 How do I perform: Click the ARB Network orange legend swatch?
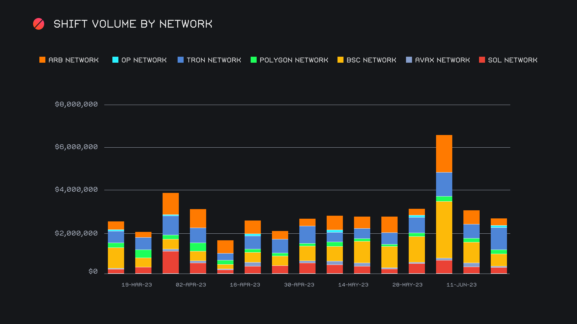click(42, 60)
